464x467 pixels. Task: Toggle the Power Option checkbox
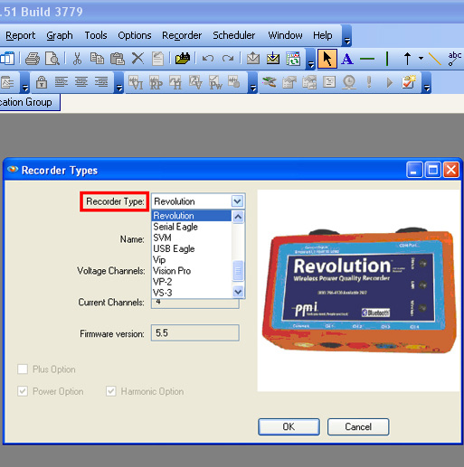coord(23,391)
